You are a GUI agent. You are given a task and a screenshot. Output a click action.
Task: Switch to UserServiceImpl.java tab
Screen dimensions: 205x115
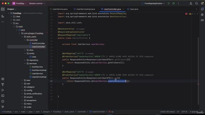(x=84, y=9)
